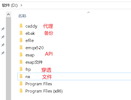Click the frp folder icon
Viewport: 131px width, 100px height.
pyautogui.click(x=21, y=69)
